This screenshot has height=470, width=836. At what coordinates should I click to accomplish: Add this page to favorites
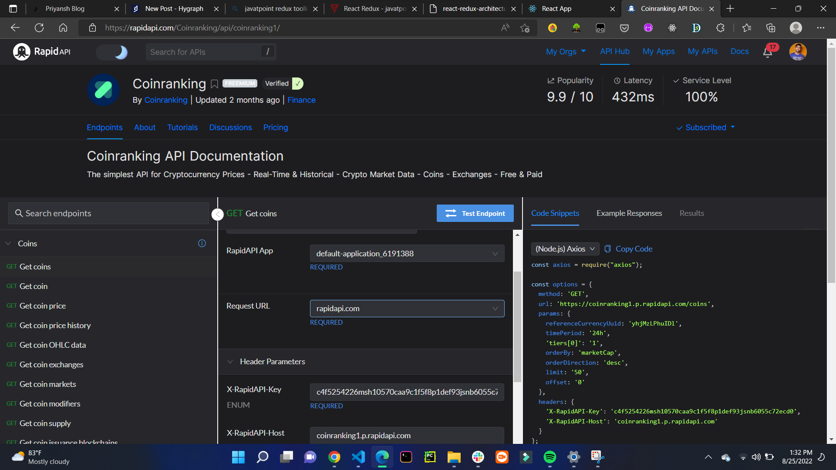coord(525,28)
